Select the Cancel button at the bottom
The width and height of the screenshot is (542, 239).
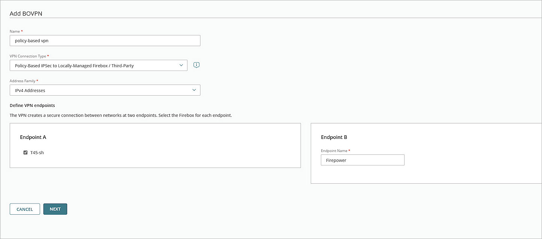[x=25, y=209]
